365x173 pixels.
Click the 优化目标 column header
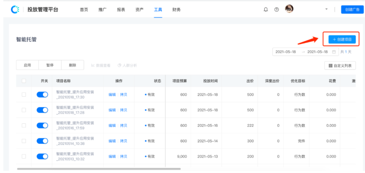[298, 81]
